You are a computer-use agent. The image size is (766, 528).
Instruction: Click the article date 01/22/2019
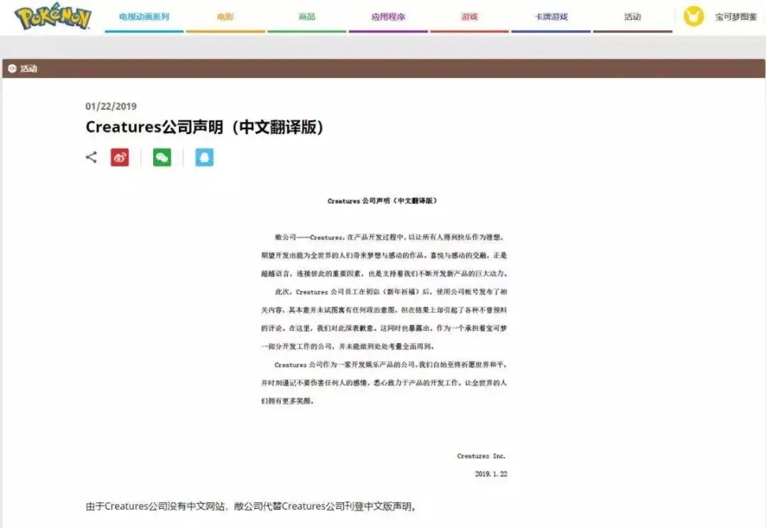tap(111, 105)
